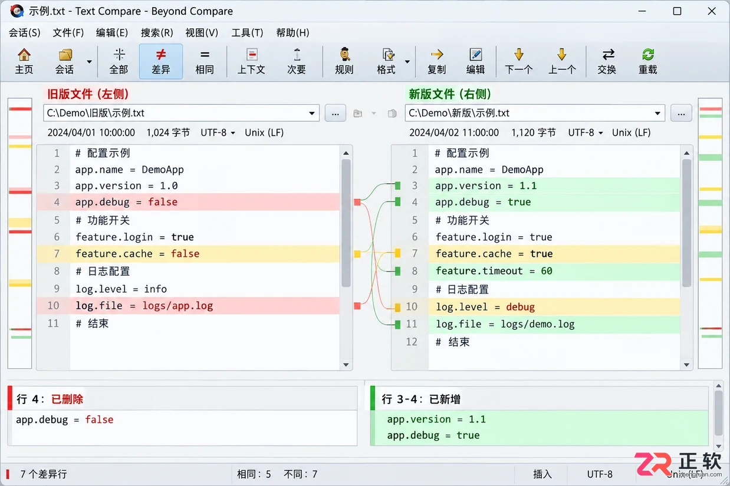The image size is (730, 486).
Task: Click the left pane scrollbar up arrow
Action: (x=346, y=153)
